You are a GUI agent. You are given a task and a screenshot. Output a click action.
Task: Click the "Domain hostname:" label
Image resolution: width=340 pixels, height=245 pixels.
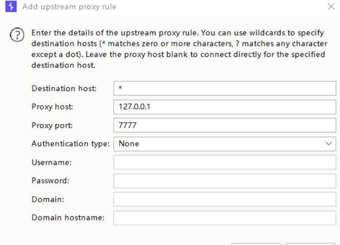68,218
